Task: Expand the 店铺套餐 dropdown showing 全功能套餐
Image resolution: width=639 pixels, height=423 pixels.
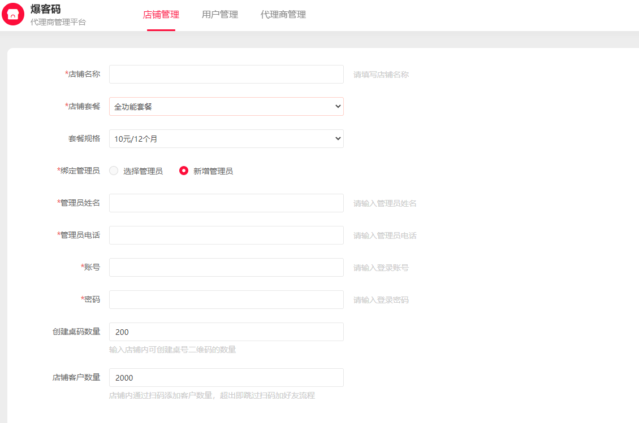Action: [226, 106]
